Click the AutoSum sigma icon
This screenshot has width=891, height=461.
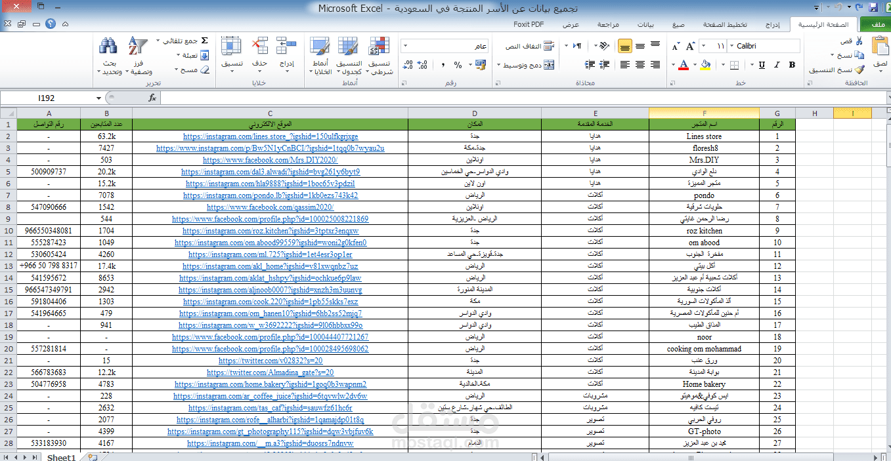tap(204, 41)
